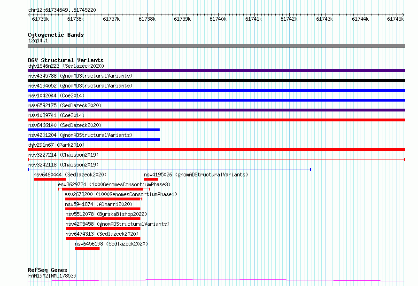Open the dgv1546n223 purple variant bar
Image resolution: width=418 pixels, height=286 pixels.
point(216,71)
